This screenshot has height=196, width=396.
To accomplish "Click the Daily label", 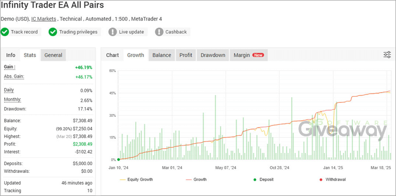I will click(9, 90).
